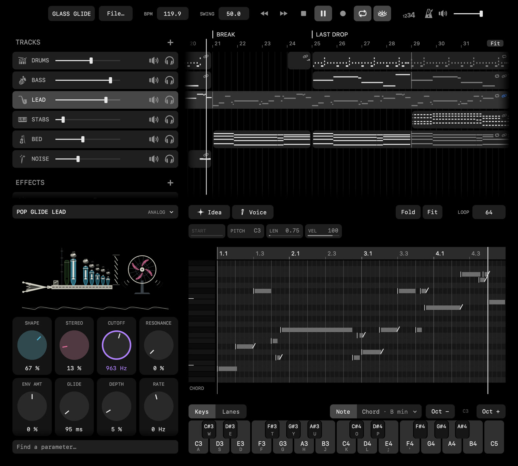518x466 pixels.
Task: Click the master volume speaker icon
Action: coord(443,14)
